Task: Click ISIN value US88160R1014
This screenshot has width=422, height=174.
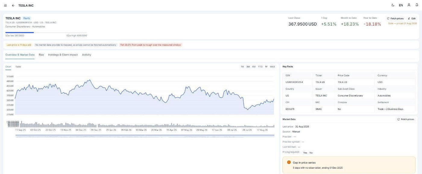Action: [x=294, y=82]
